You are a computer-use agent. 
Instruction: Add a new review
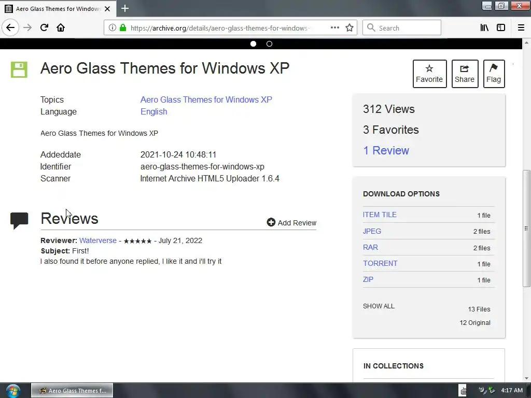[x=291, y=223]
